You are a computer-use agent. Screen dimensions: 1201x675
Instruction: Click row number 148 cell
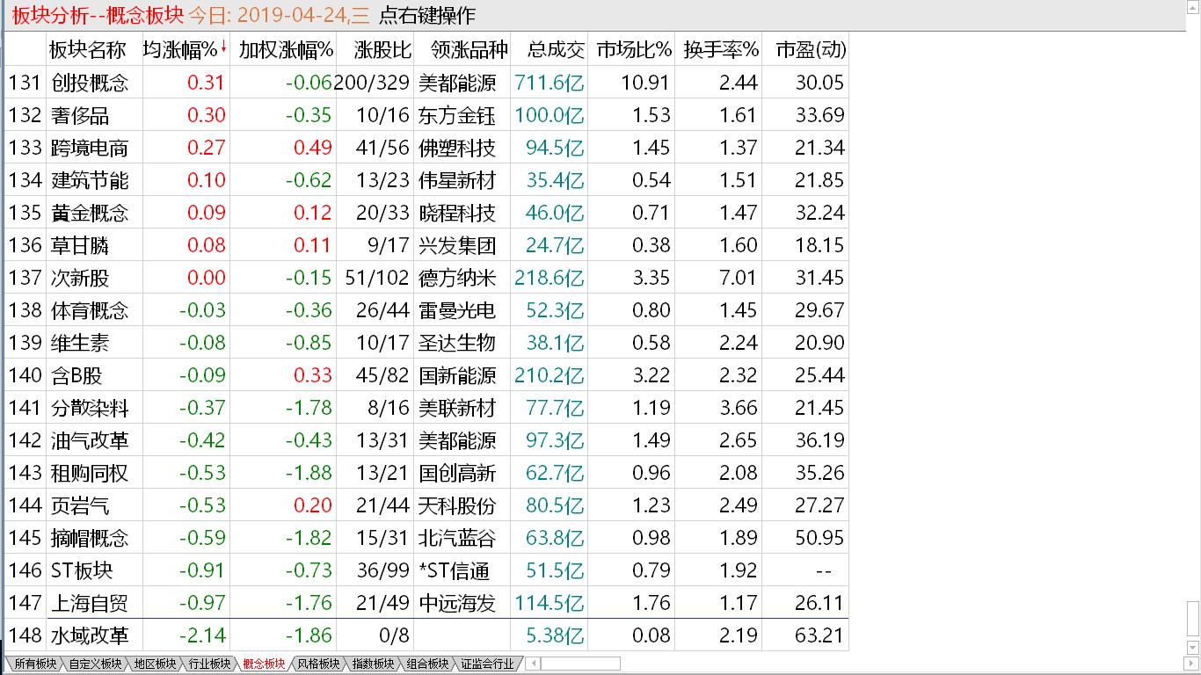tap(25, 635)
